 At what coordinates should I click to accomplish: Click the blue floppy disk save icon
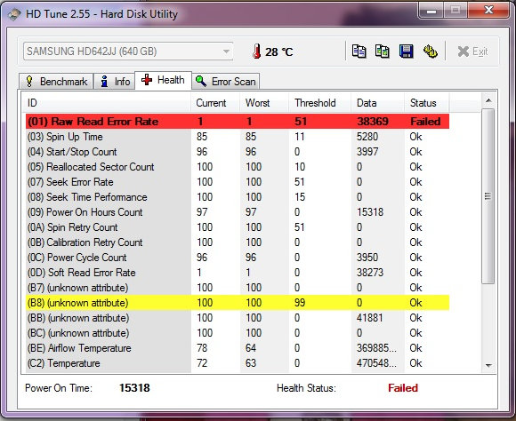click(x=406, y=52)
